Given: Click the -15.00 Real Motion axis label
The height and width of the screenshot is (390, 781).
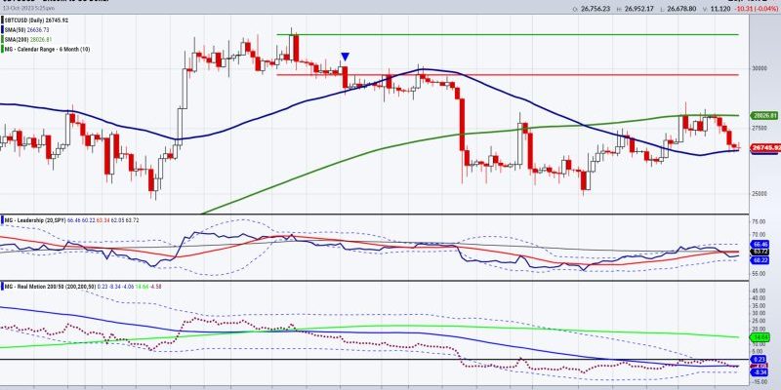Looking at the screenshot, I should tap(760, 381).
